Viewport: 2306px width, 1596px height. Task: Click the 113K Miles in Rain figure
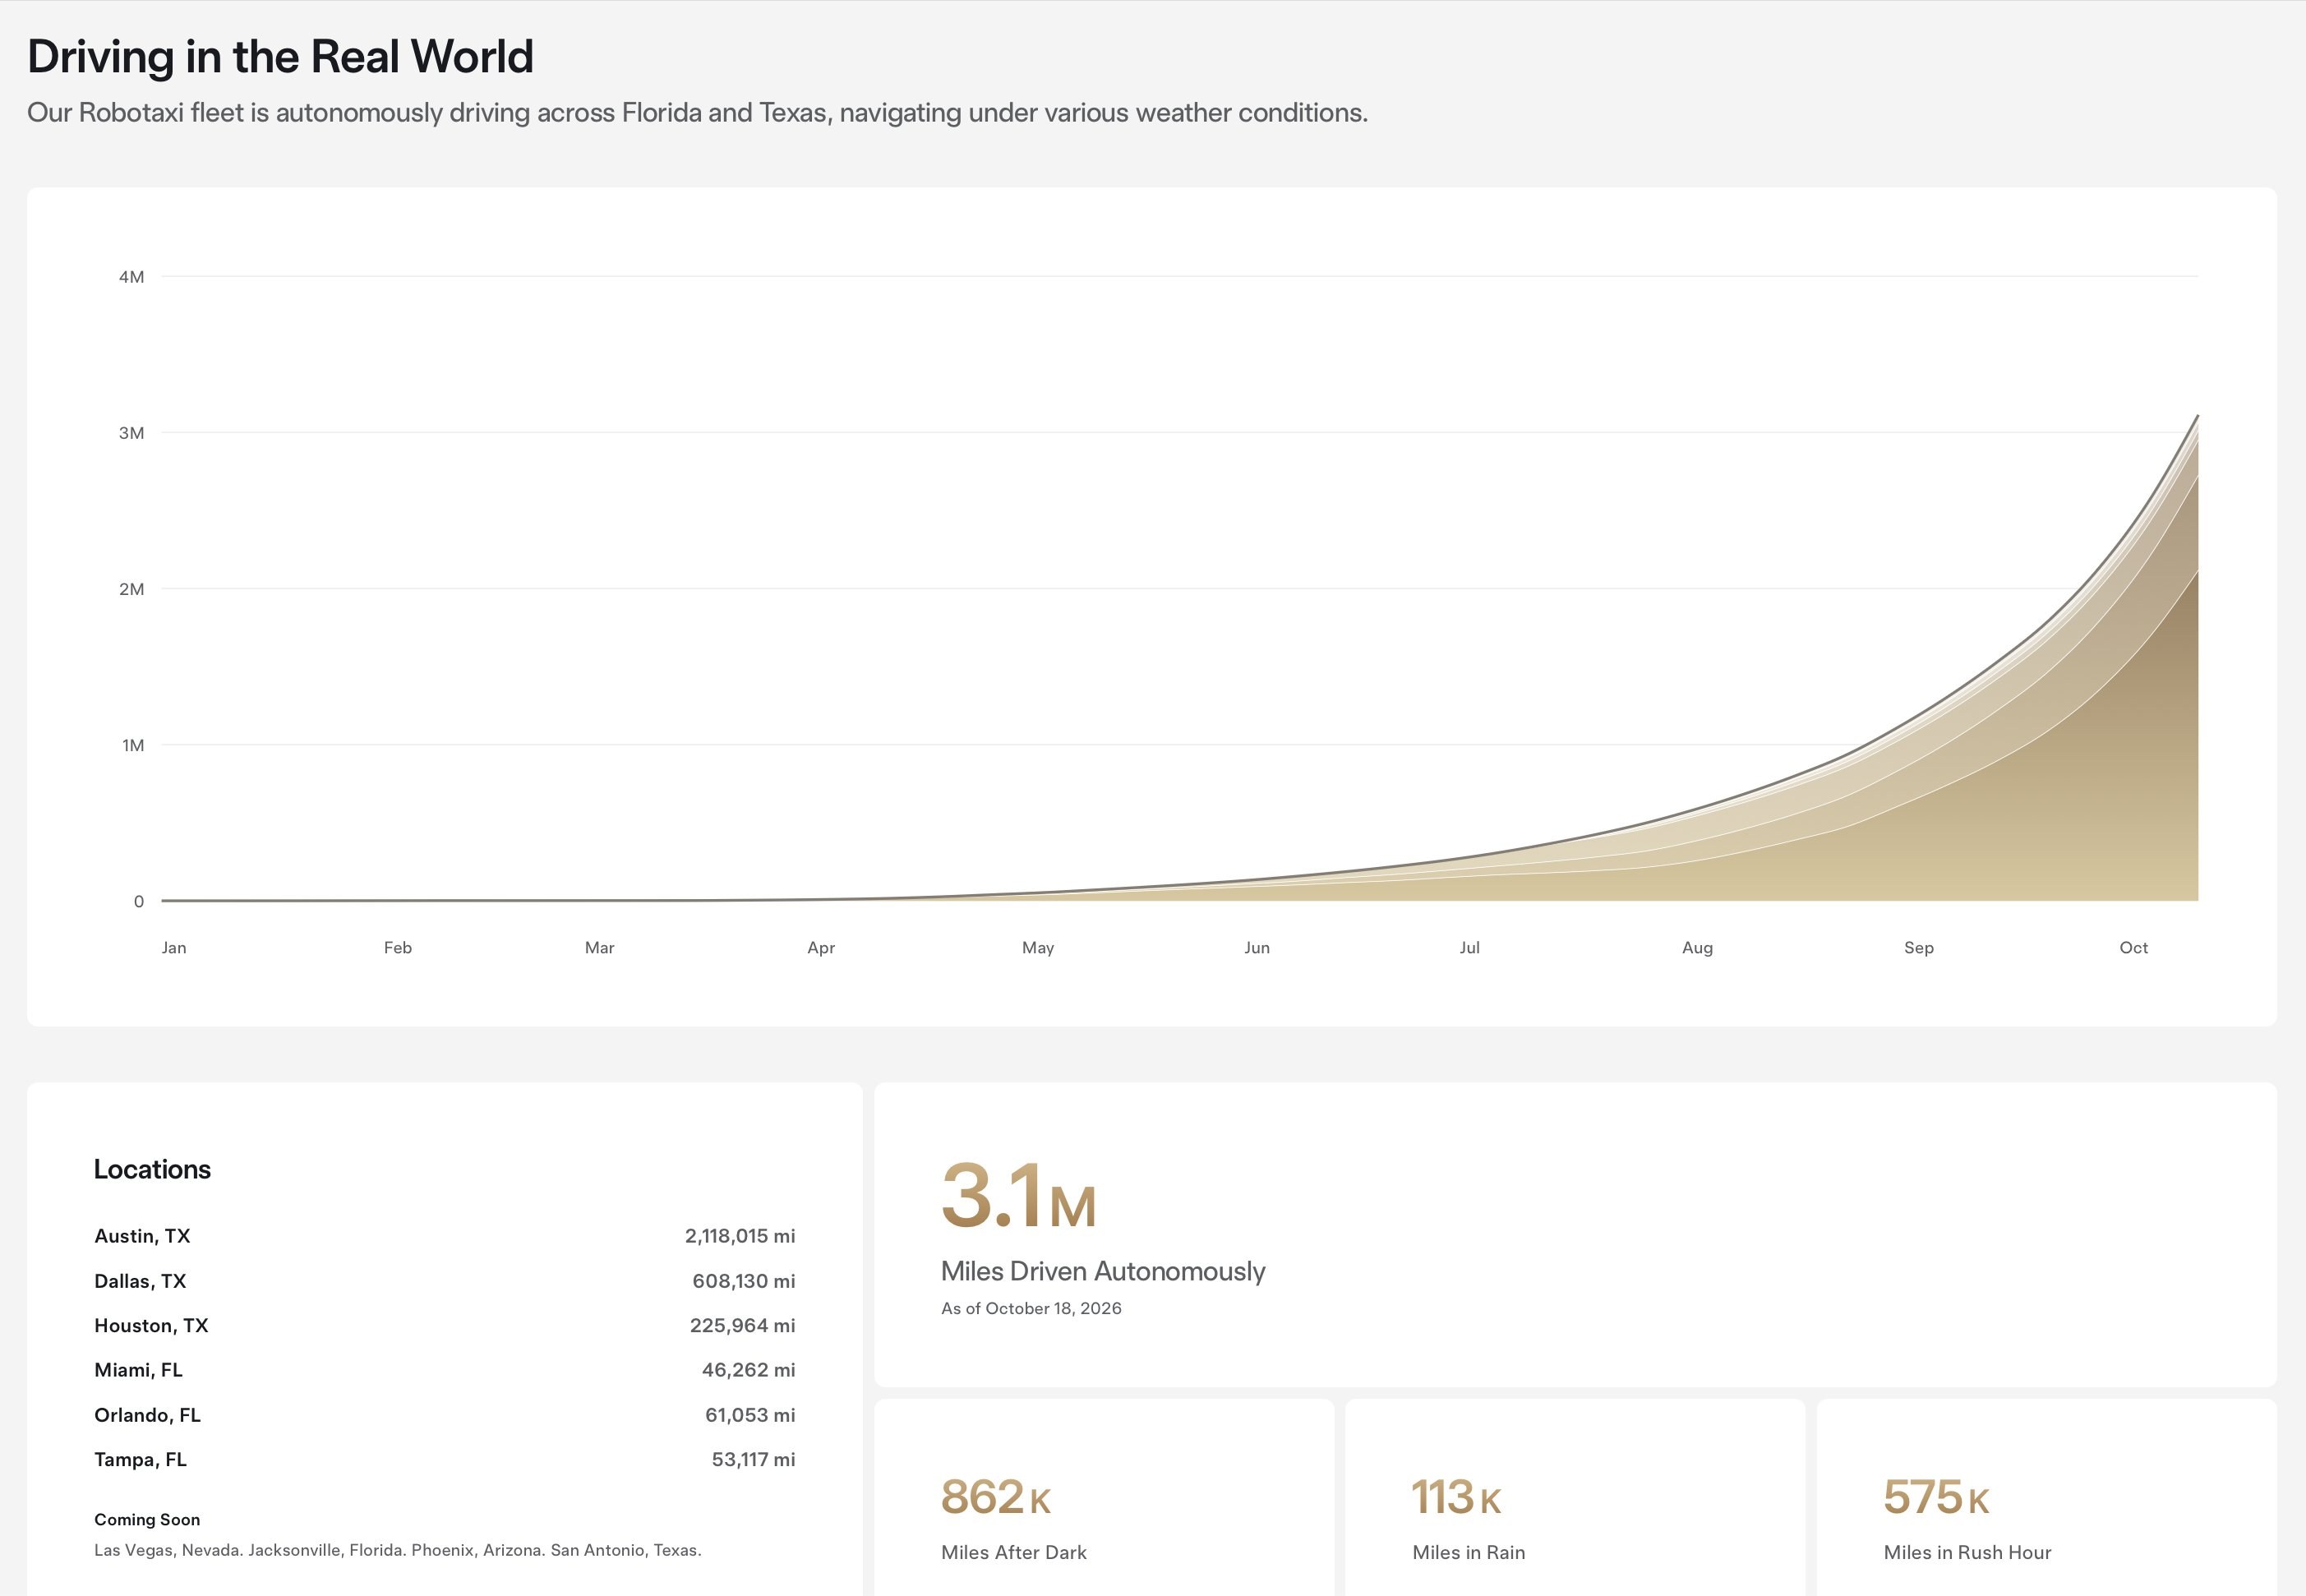[x=1457, y=1497]
